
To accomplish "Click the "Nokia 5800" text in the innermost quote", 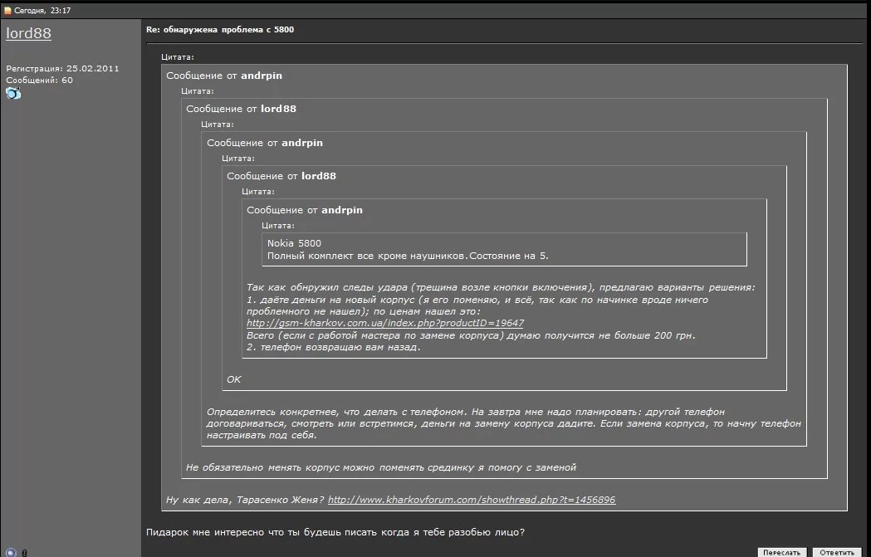I will coord(294,243).
